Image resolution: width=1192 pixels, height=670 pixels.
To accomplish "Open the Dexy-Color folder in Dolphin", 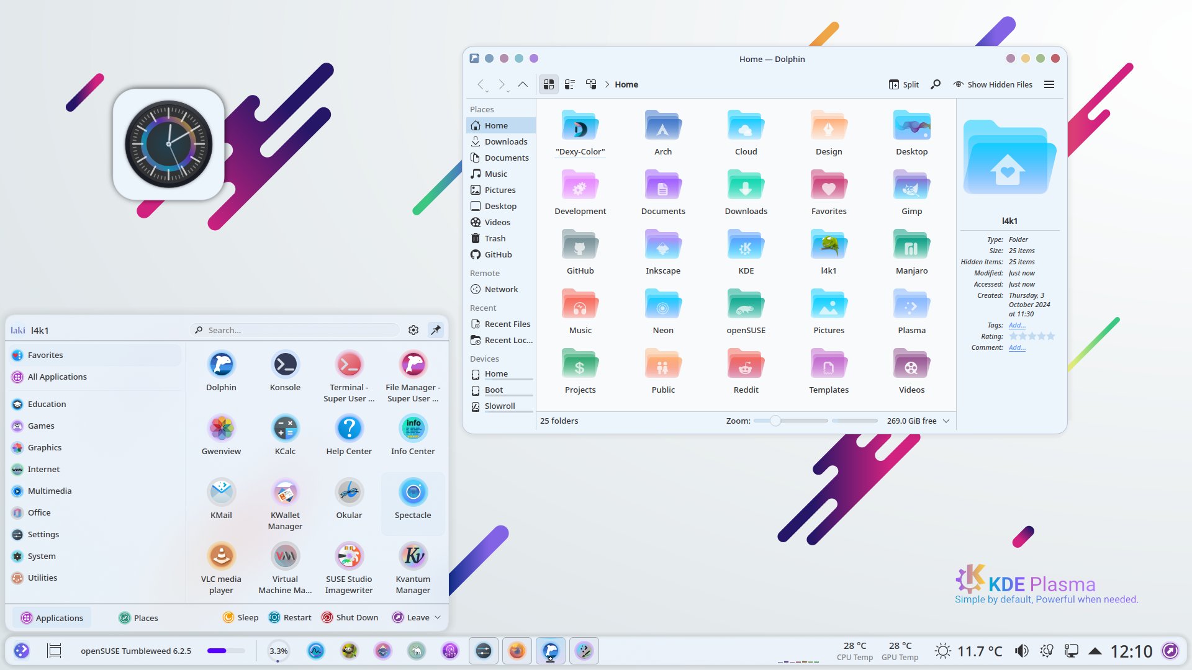I will [x=580, y=125].
